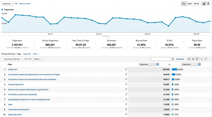This screenshot has height=117, width=212.
Task: Expand the Sort Type Default dropdown
Action: [38, 59]
